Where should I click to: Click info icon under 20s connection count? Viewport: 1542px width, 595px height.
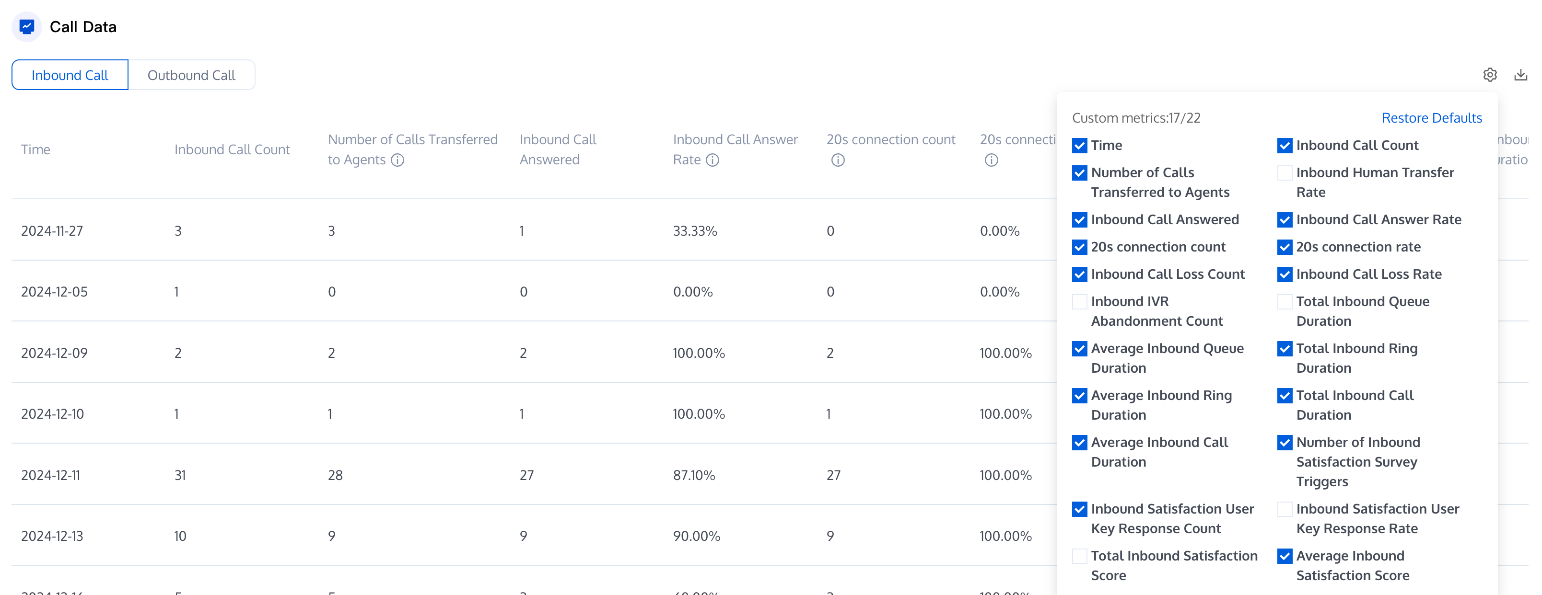(x=838, y=160)
